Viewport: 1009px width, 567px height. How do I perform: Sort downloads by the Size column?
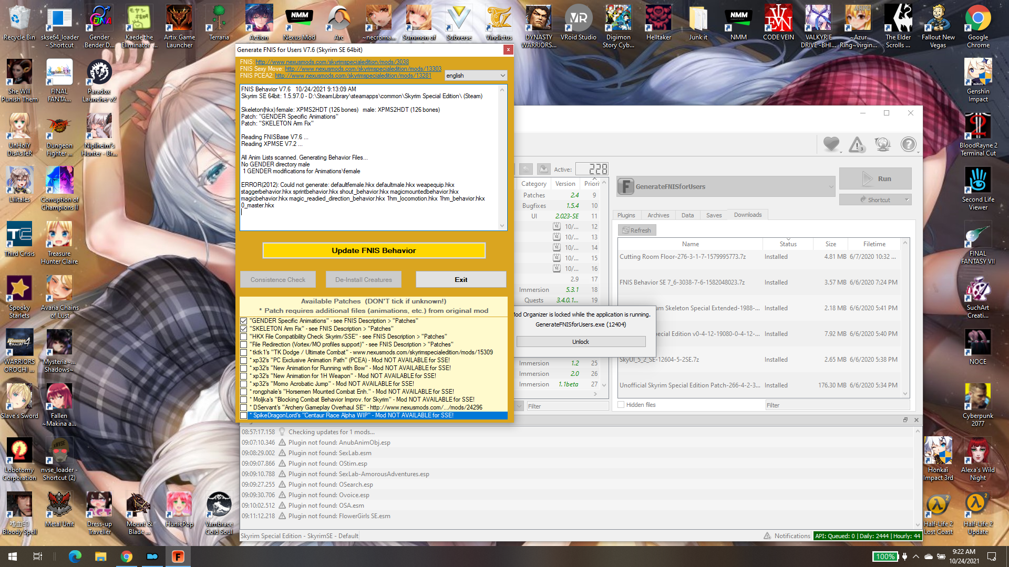(831, 244)
